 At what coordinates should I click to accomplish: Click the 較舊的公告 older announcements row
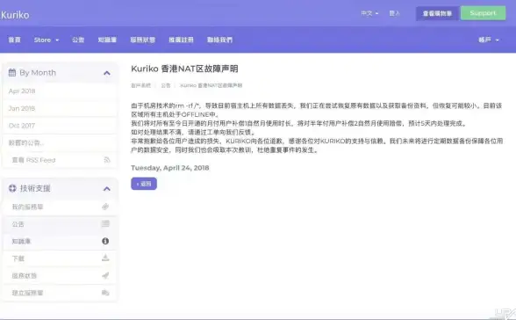60,142
